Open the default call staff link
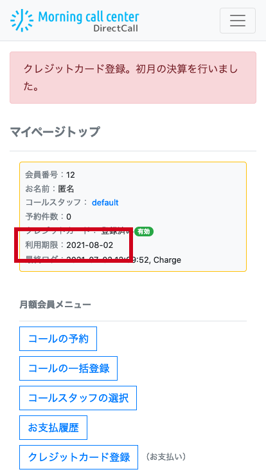The image size is (266, 474). tap(105, 202)
